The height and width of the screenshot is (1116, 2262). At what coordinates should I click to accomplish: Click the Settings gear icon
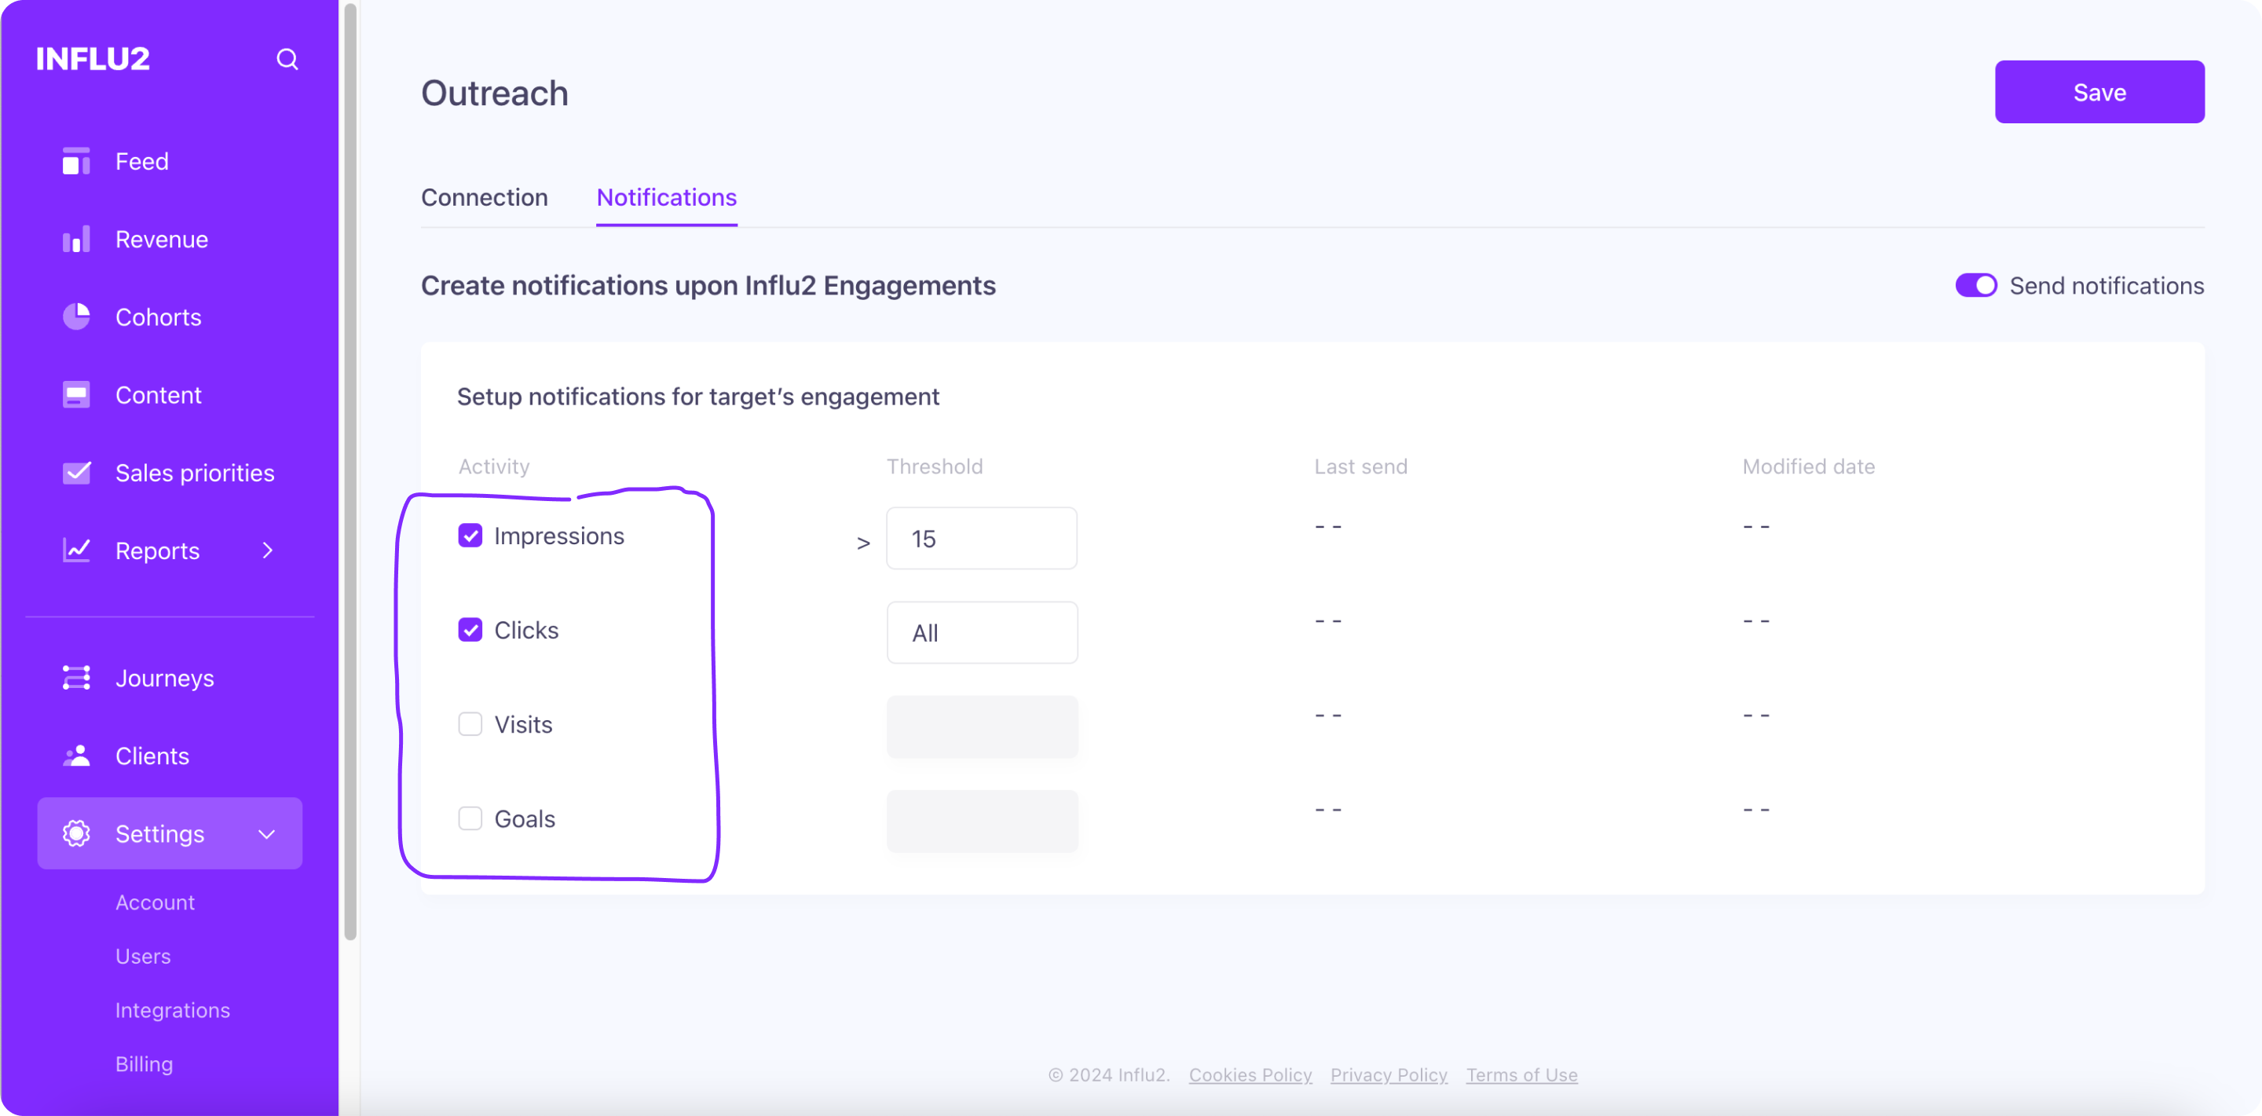(x=76, y=833)
